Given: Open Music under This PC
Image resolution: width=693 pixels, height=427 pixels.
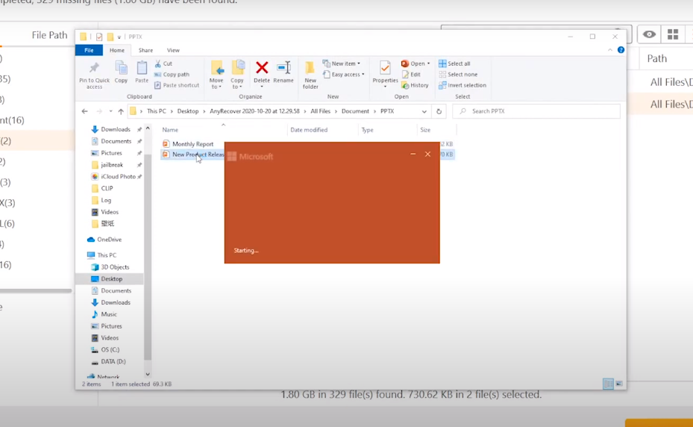Looking at the screenshot, I should (109, 314).
